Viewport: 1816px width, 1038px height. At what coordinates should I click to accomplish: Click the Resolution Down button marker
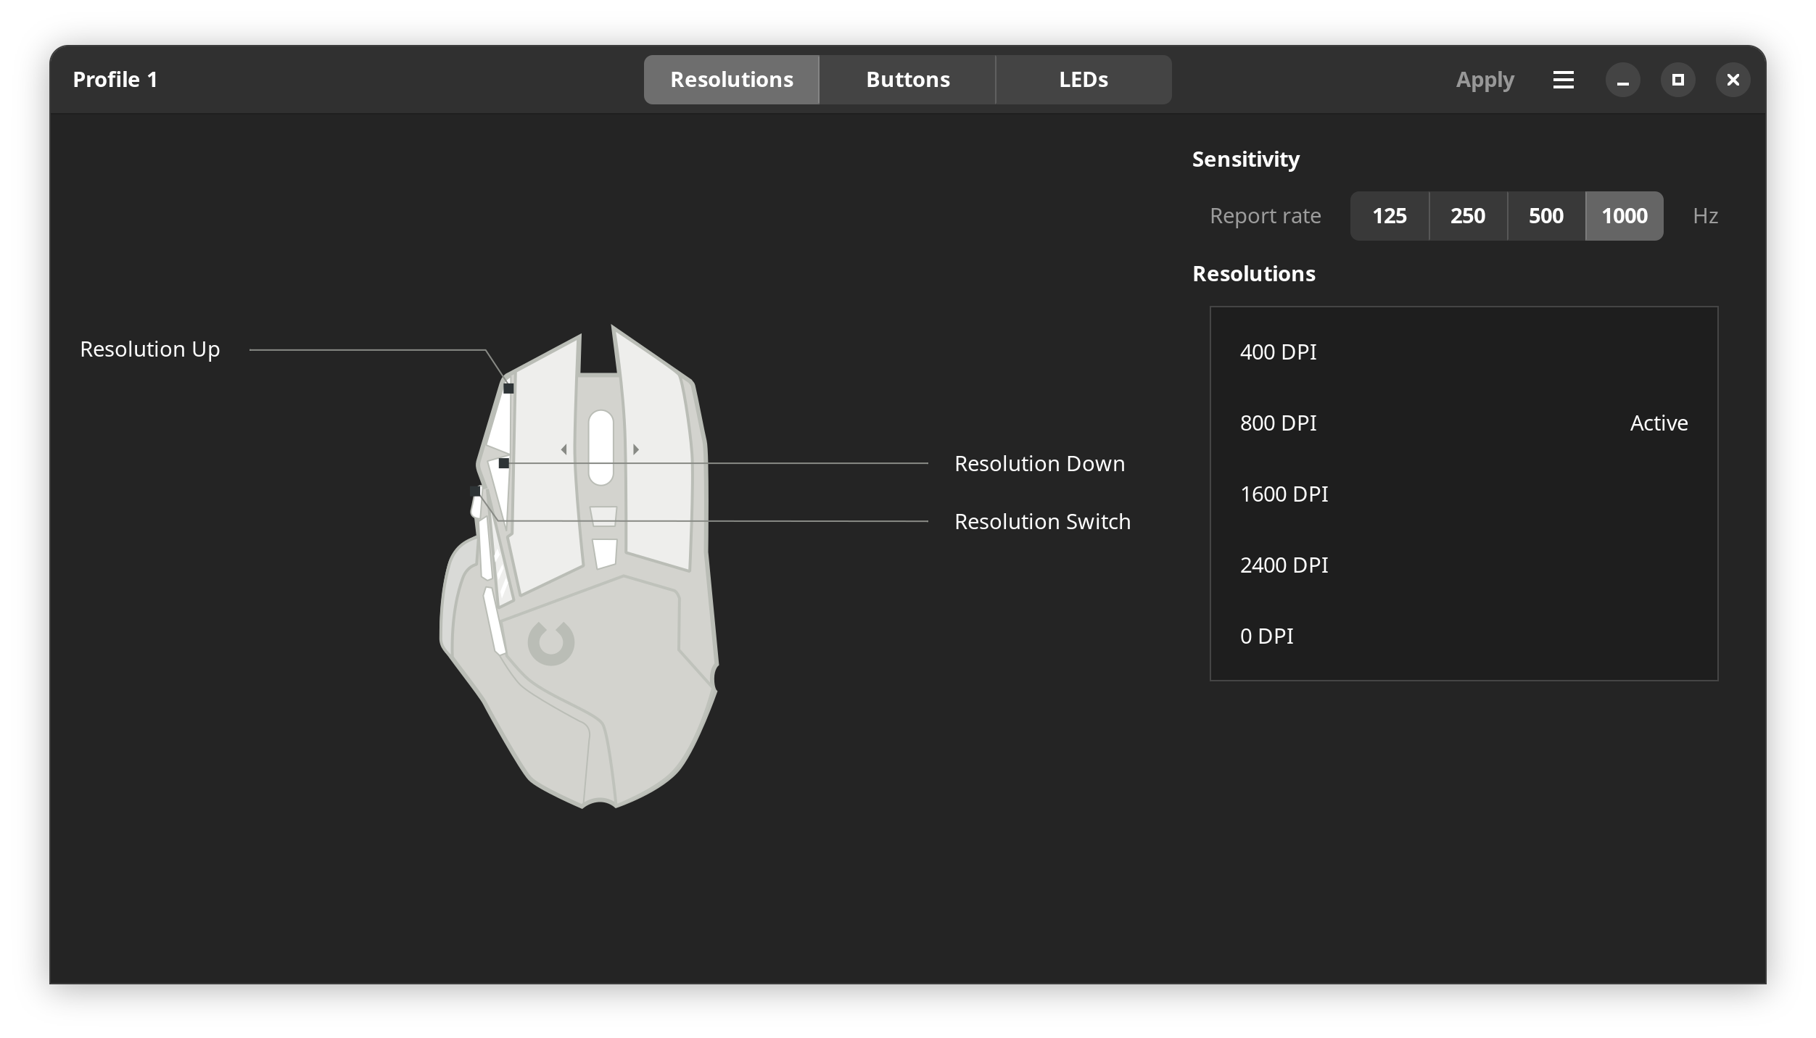(x=504, y=463)
